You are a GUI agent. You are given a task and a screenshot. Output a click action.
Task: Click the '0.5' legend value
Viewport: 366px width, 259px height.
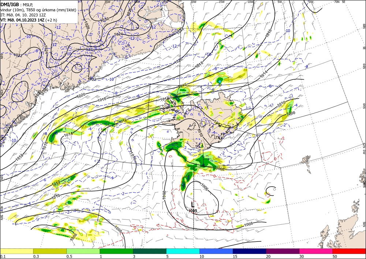click(x=69, y=256)
